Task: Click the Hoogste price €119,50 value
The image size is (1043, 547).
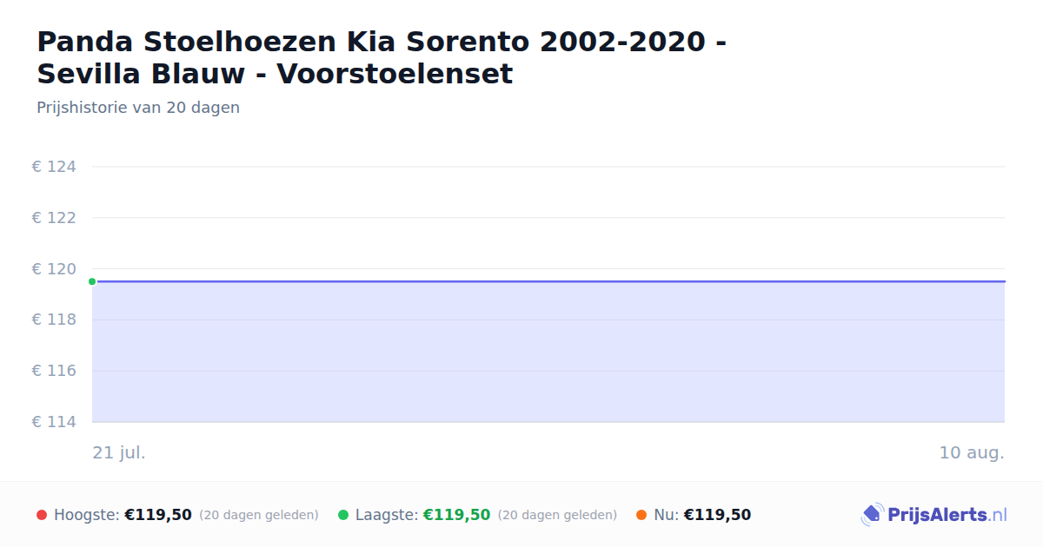Action: pyautogui.click(x=158, y=515)
